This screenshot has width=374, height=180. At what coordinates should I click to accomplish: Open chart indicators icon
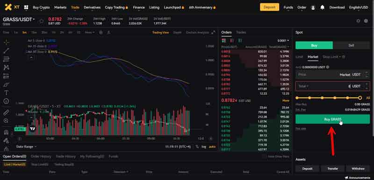(108, 32)
